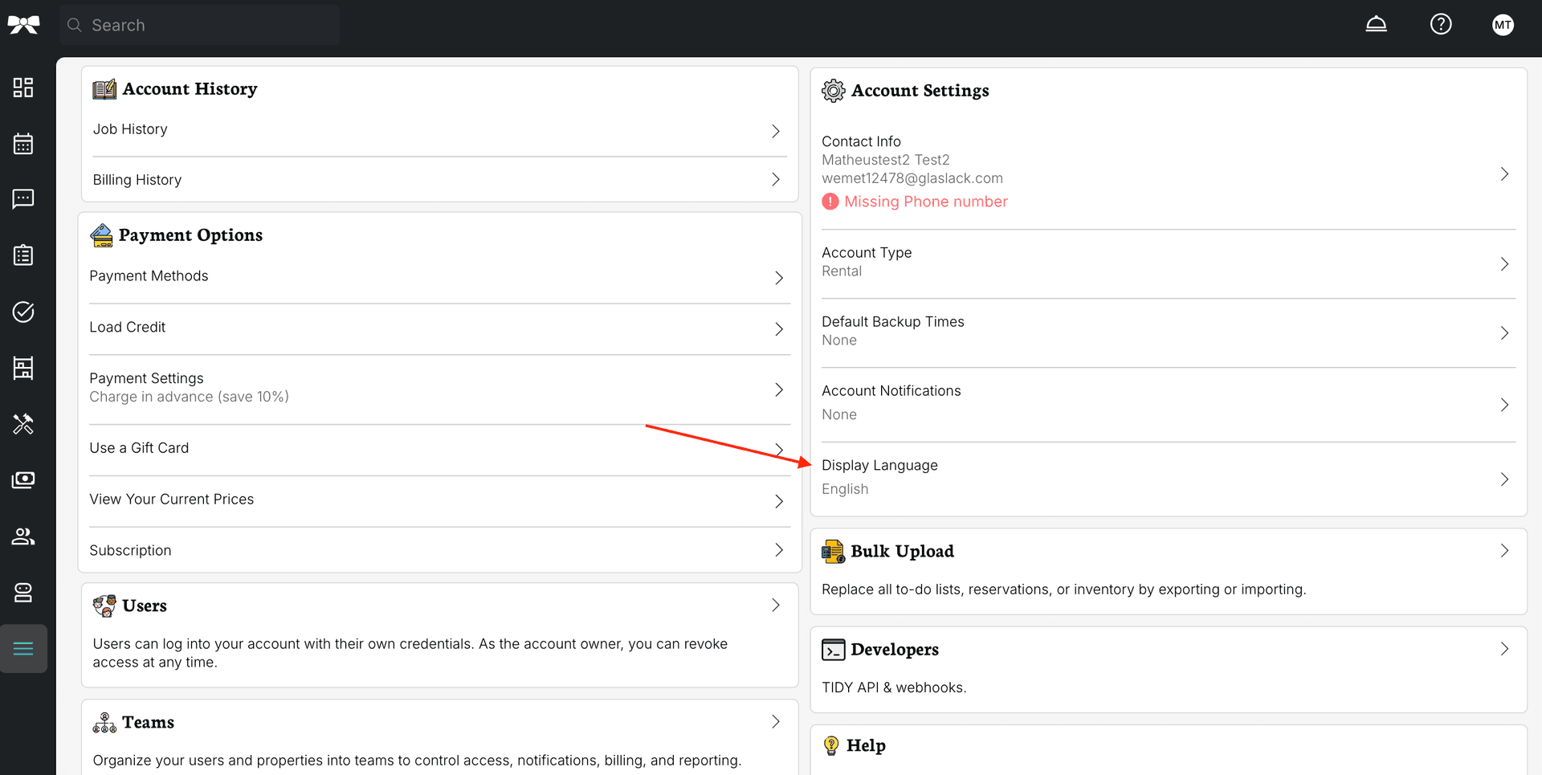1542x775 pixels.
Task: Expand the Display Language chevron
Action: (1504, 479)
